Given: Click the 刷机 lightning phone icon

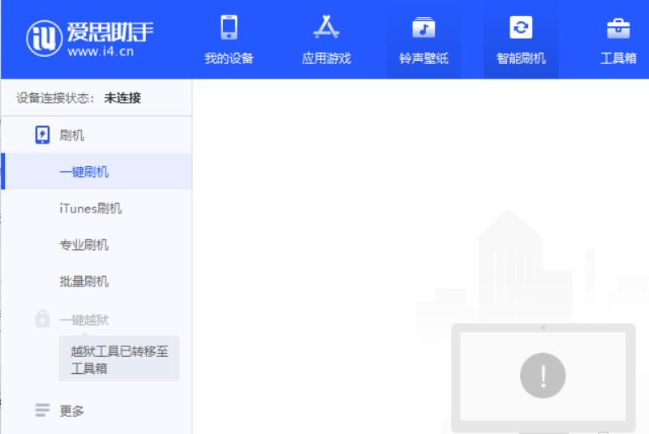Looking at the screenshot, I should tap(42, 135).
